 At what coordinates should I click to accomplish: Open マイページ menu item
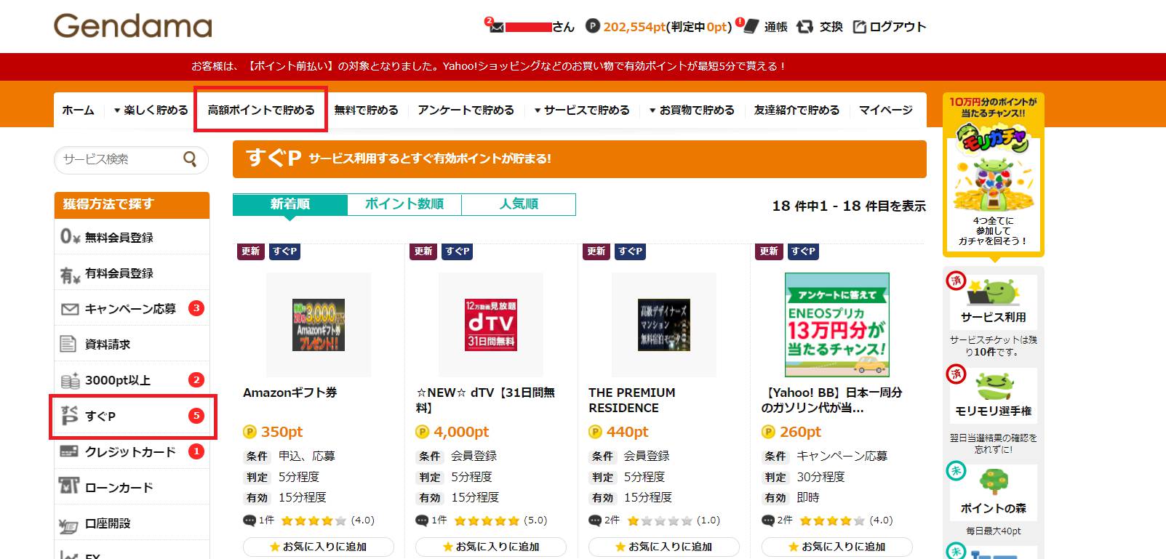tap(886, 110)
